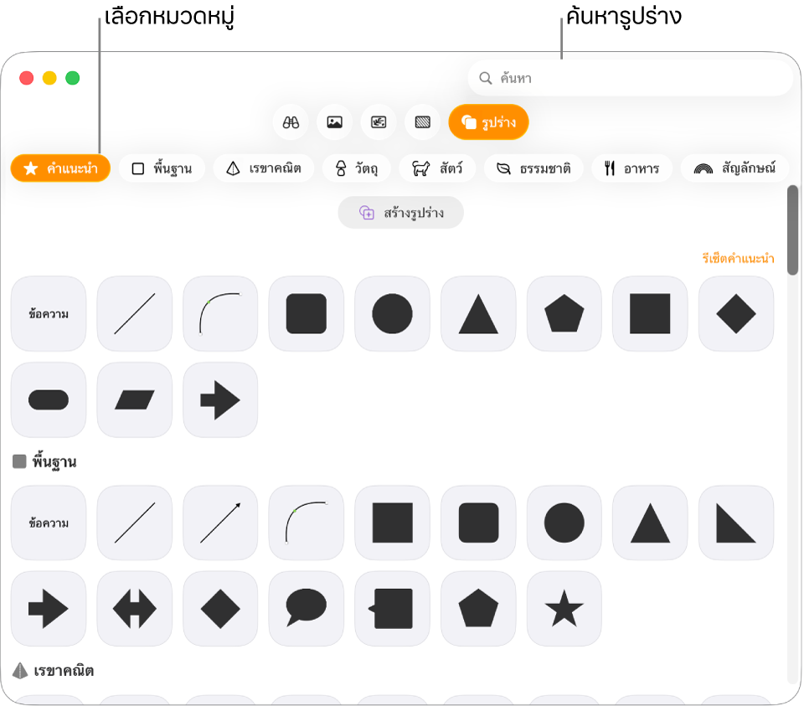This screenshot has height=706, width=804.
Task: Open the อาหาร food category
Action: (x=631, y=168)
